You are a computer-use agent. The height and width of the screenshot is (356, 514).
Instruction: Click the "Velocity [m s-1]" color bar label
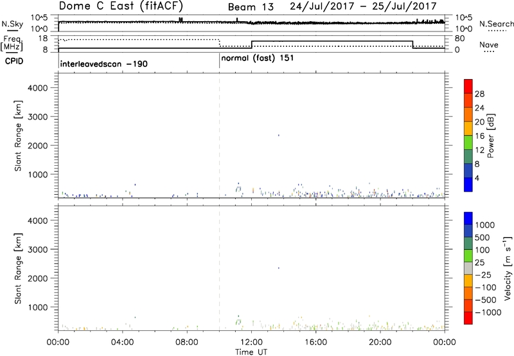[508, 268]
